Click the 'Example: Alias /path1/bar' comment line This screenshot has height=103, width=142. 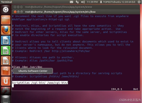[x=42, y=61]
